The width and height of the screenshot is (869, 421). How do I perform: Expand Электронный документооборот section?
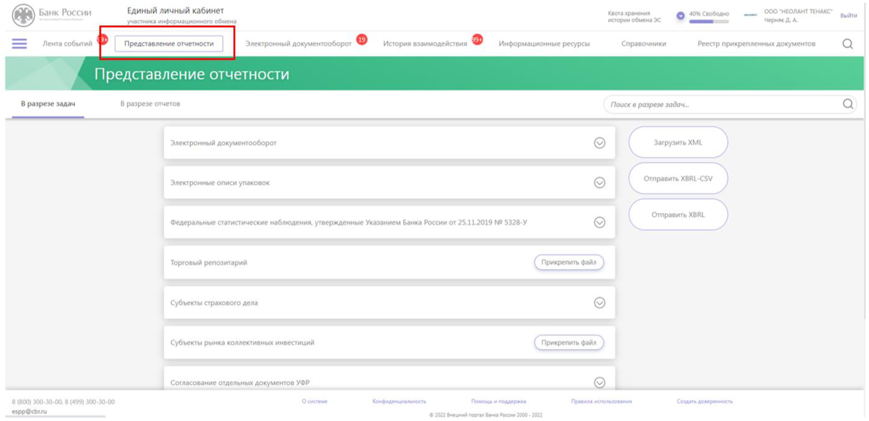click(599, 143)
